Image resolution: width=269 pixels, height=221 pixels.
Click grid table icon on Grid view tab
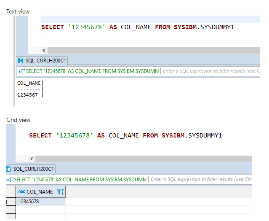[8, 169]
